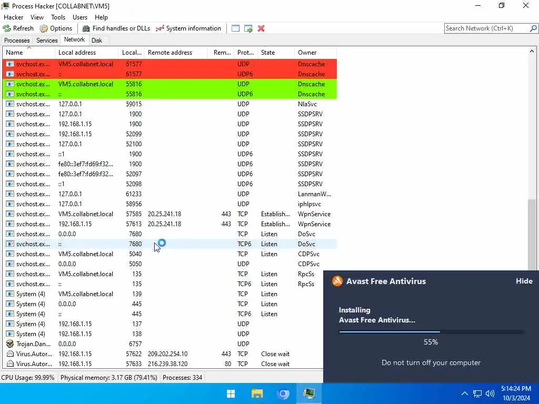The height and width of the screenshot is (404, 539).
Task: Click the Avast installation progress bar
Action: point(431,332)
